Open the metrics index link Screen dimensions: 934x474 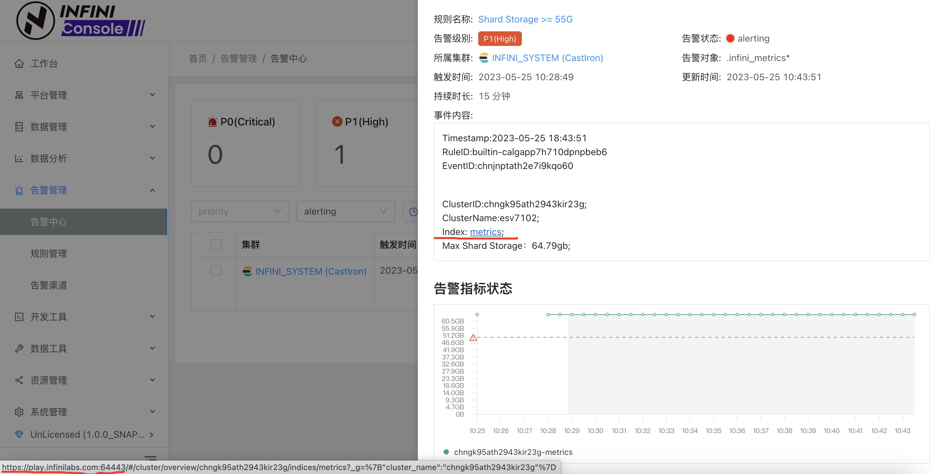485,232
